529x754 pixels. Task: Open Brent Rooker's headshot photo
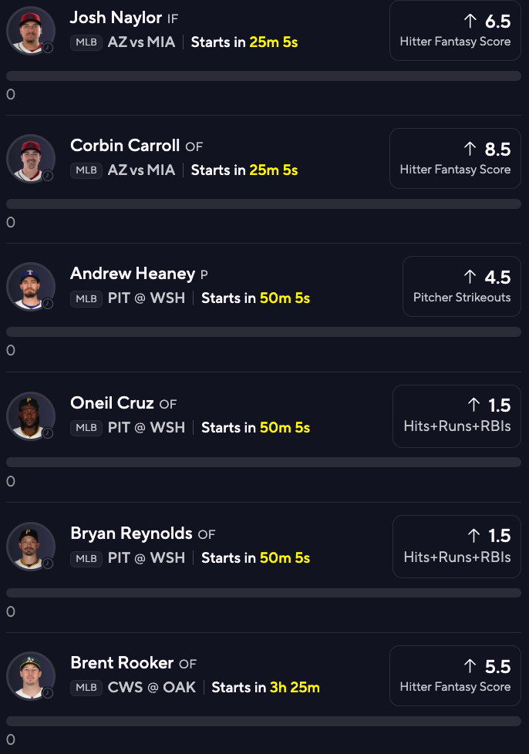[x=30, y=675]
